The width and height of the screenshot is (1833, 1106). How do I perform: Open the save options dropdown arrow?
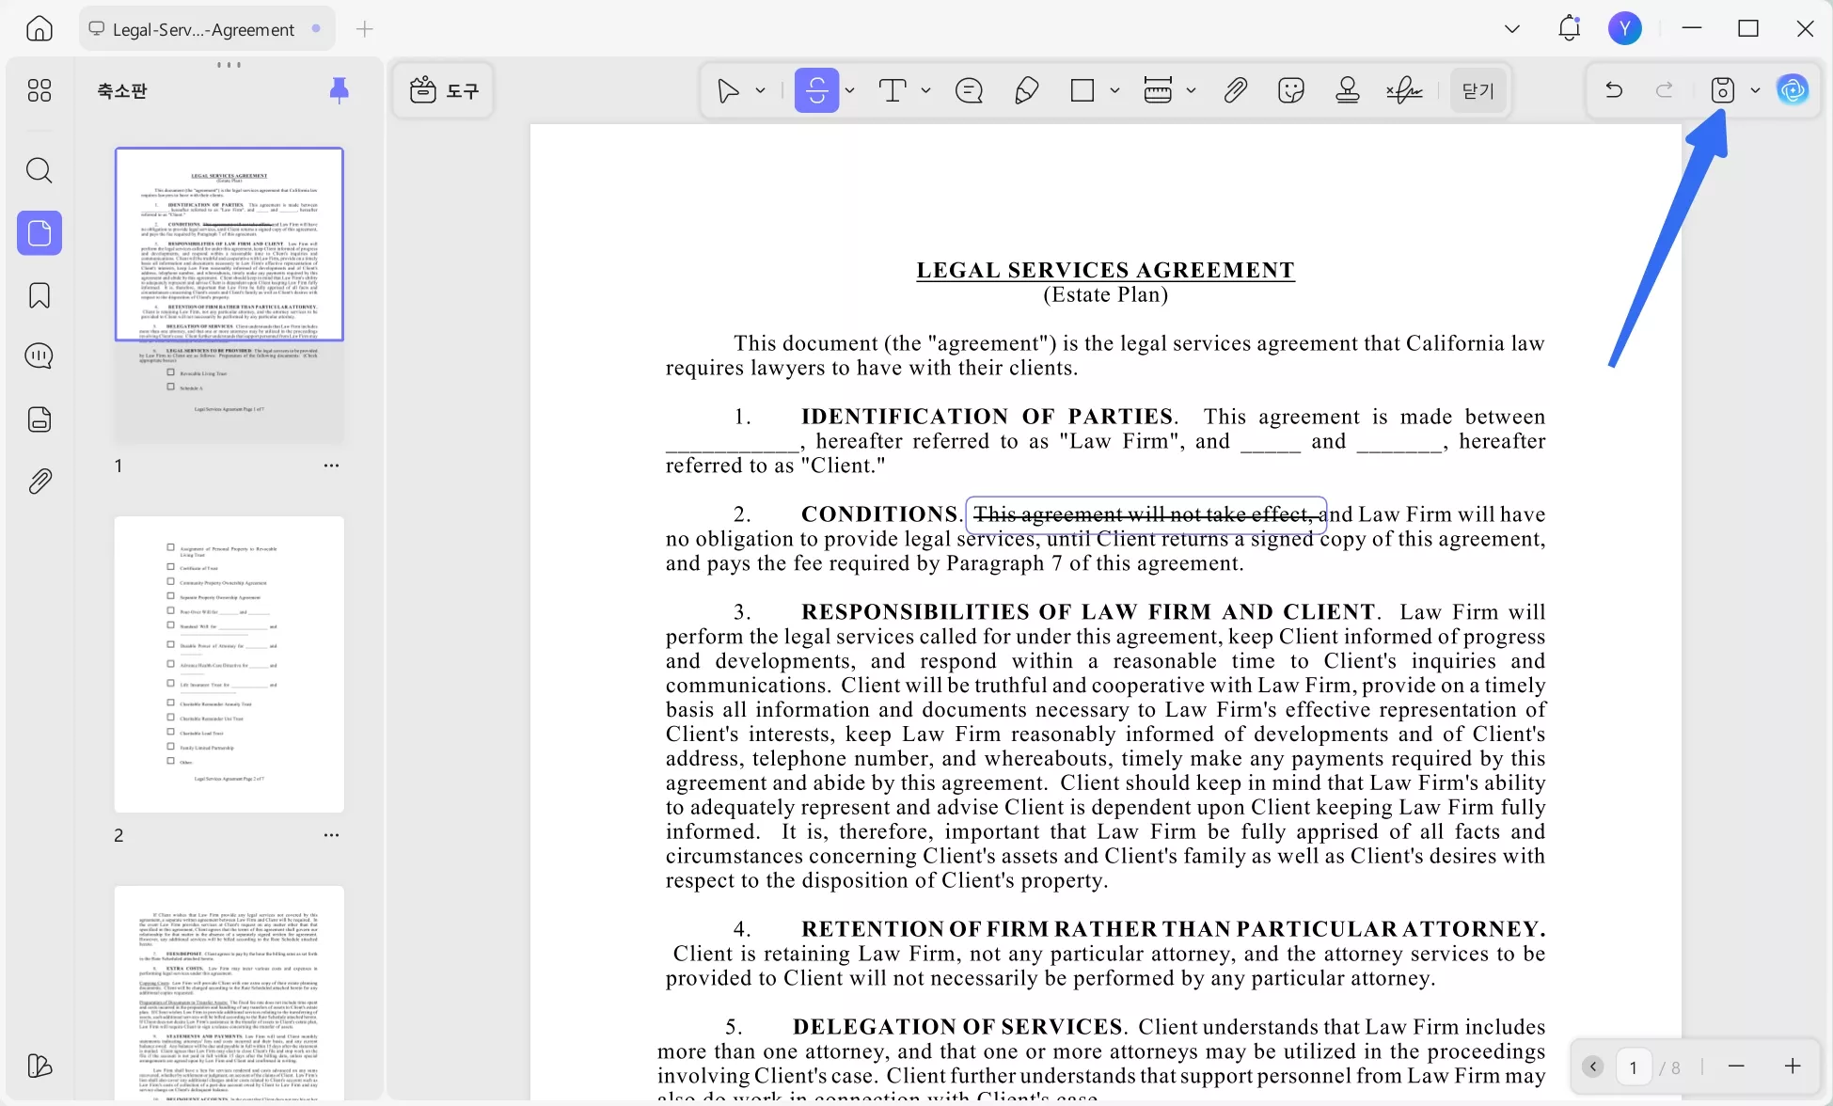click(x=1754, y=90)
